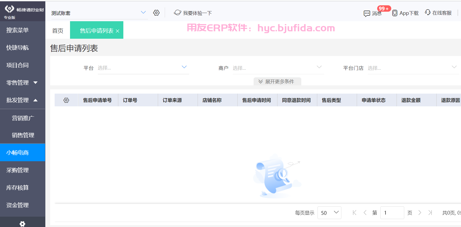Click App下载 link text

[409, 13]
